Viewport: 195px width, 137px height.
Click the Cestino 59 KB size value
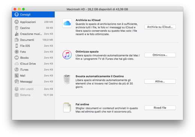click(x=49, y=28)
